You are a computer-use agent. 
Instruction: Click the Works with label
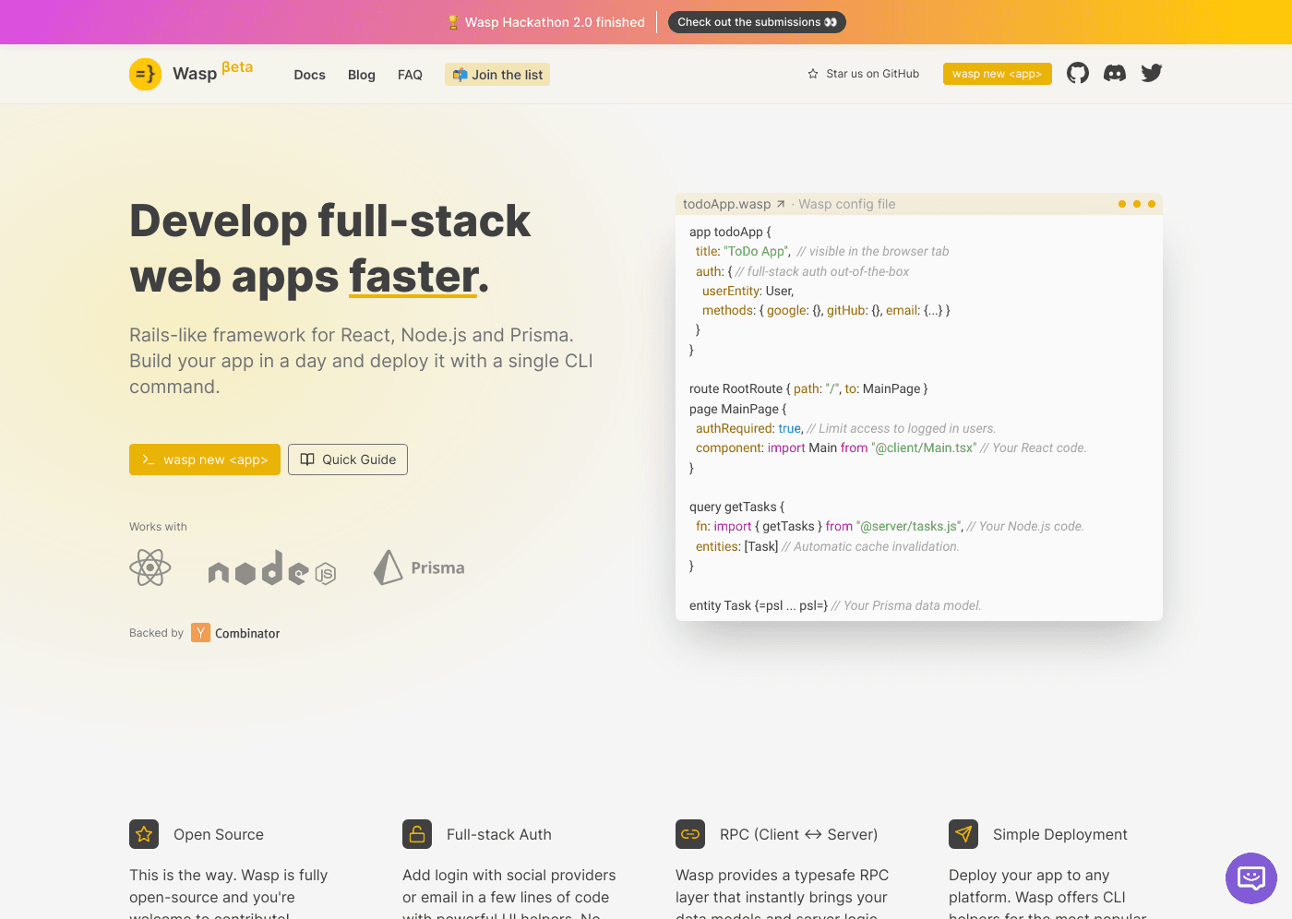158,527
